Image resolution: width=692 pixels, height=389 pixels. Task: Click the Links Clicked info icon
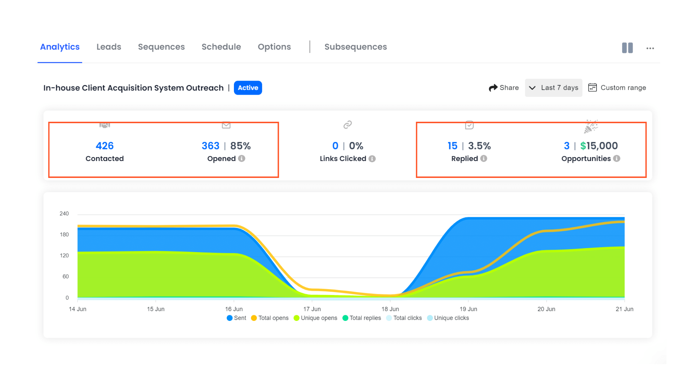372,159
